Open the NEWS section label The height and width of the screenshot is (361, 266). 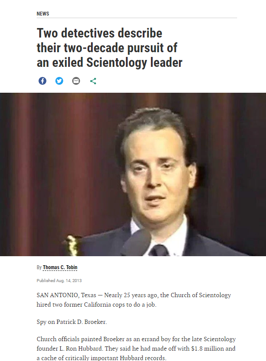click(43, 13)
